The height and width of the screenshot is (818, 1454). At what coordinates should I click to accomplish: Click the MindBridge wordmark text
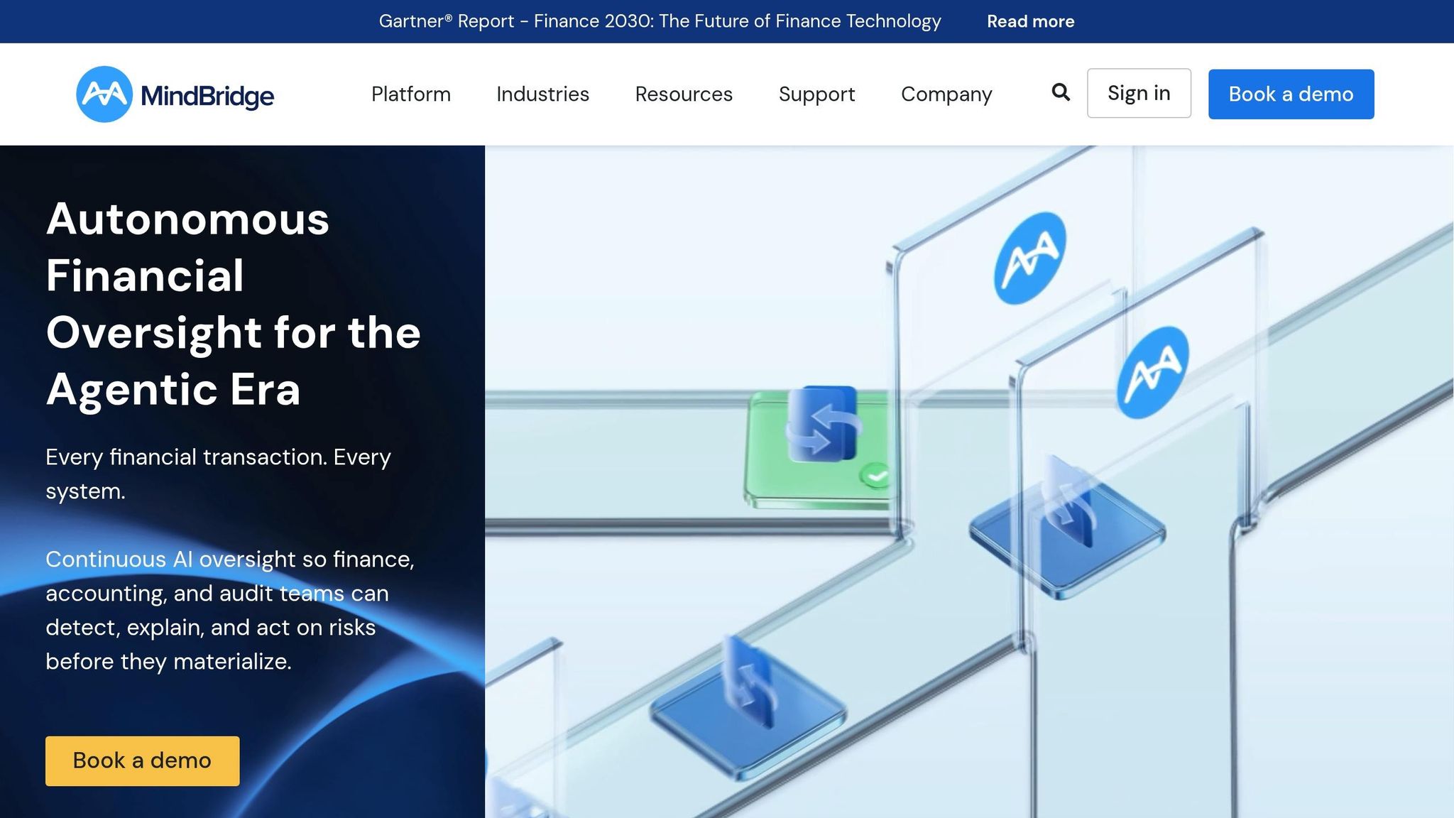point(207,96)
